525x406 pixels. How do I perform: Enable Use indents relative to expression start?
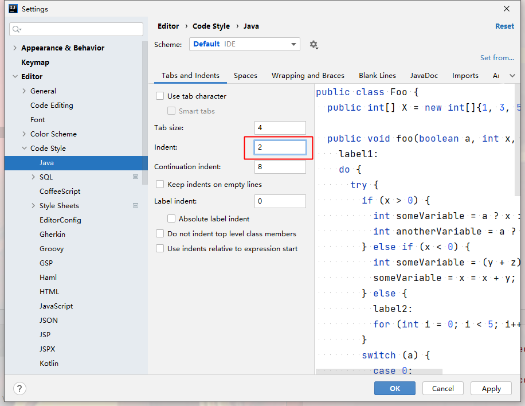[x=160, y=248]
